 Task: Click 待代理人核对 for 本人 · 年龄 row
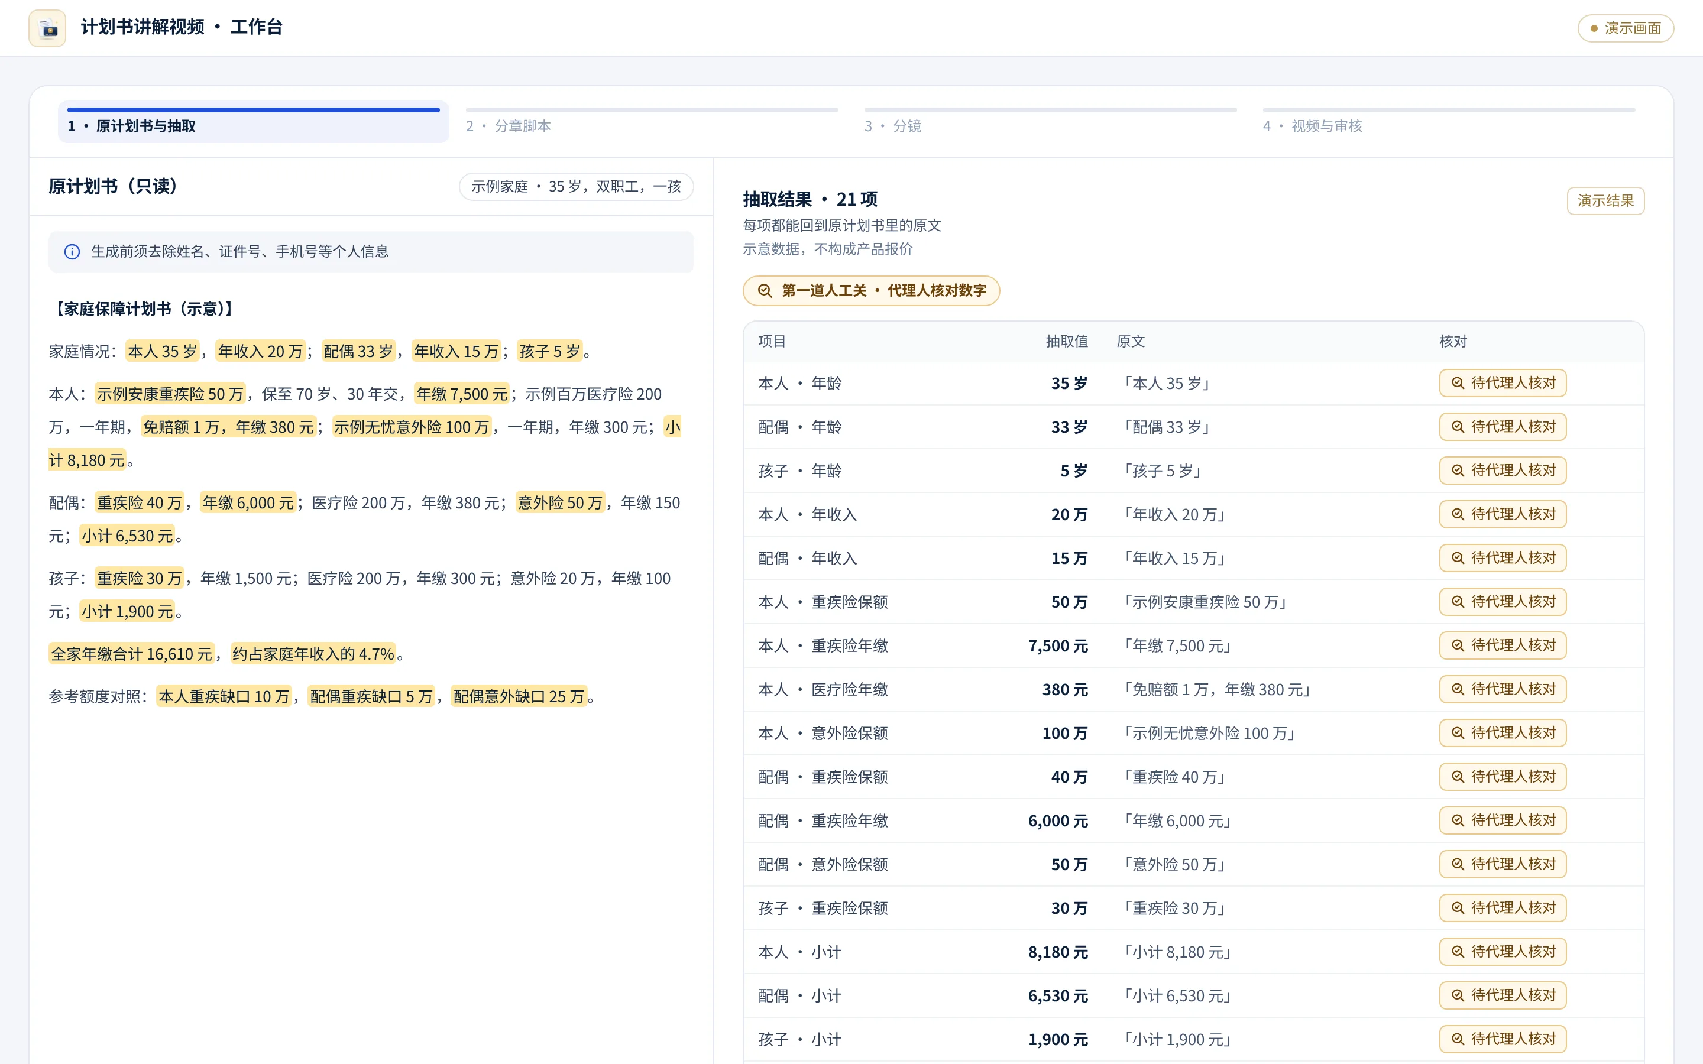coord(1503,383)
